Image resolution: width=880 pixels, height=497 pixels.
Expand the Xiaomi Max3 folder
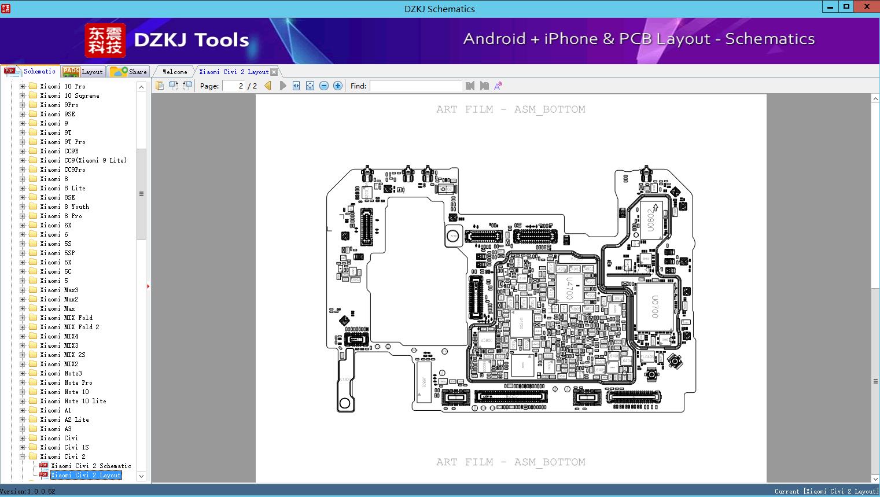(22, 290)
